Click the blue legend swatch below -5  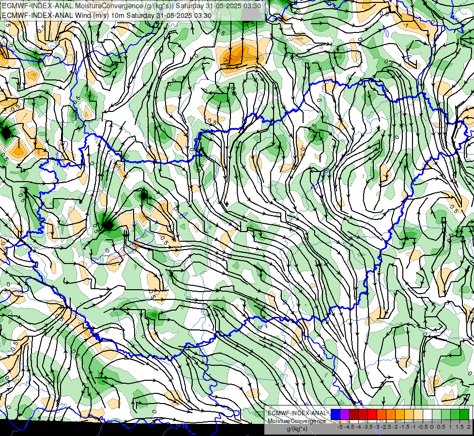pyautogui.click(x=336, y=414)
